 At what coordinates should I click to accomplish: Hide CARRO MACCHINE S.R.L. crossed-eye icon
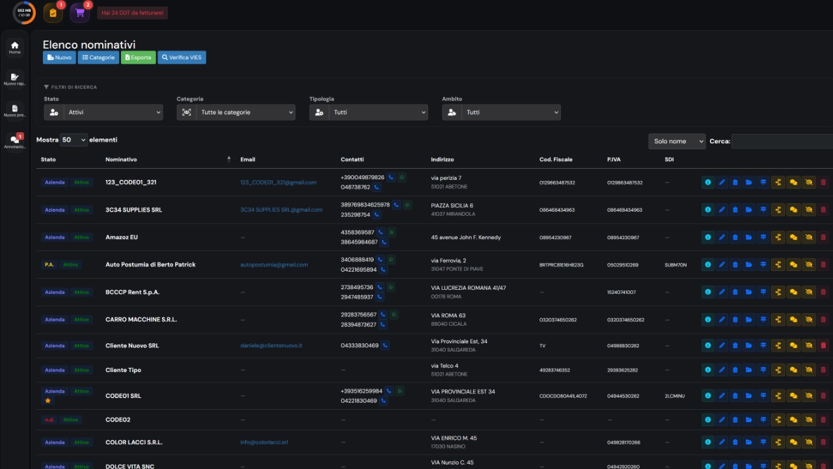click(809, 319)
